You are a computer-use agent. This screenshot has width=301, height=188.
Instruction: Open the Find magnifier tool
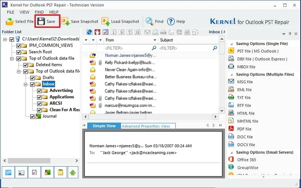[x=154, y=21]
